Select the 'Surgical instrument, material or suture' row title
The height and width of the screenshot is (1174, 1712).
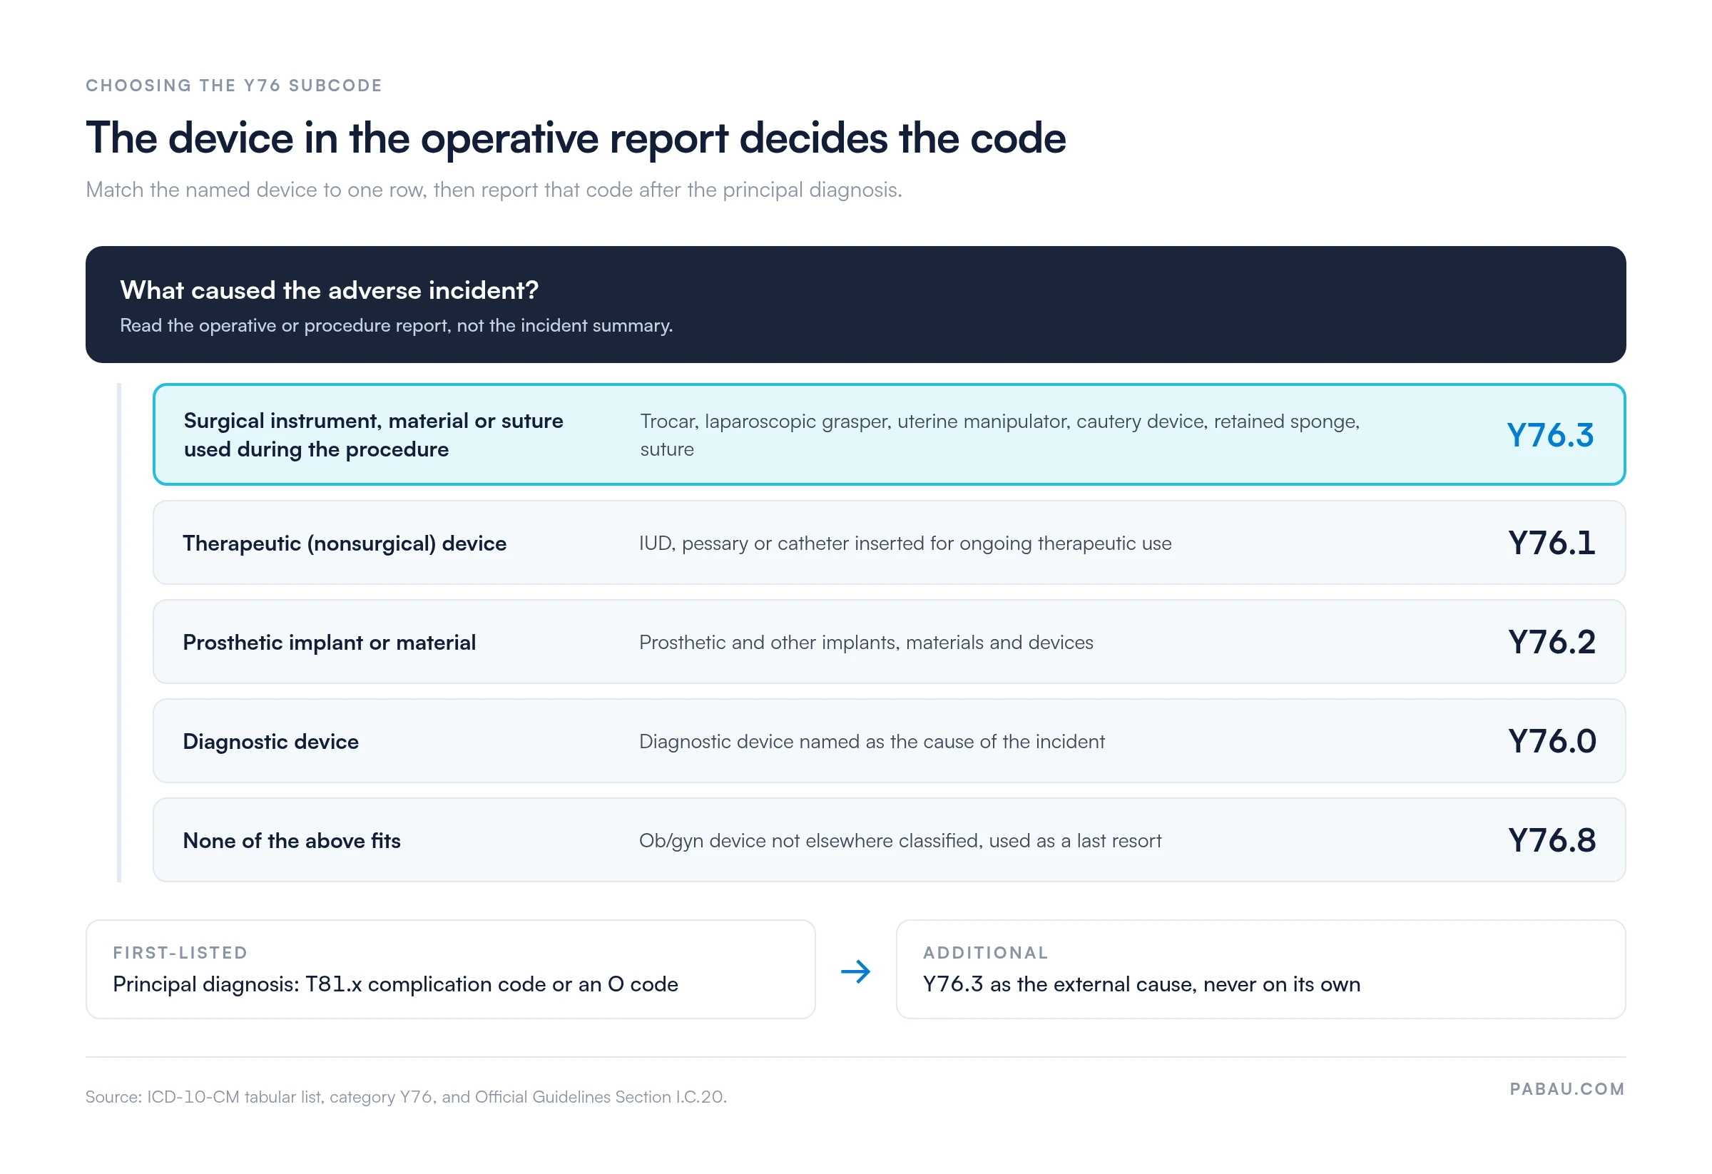pyautogui.click(x=374, y=434)
